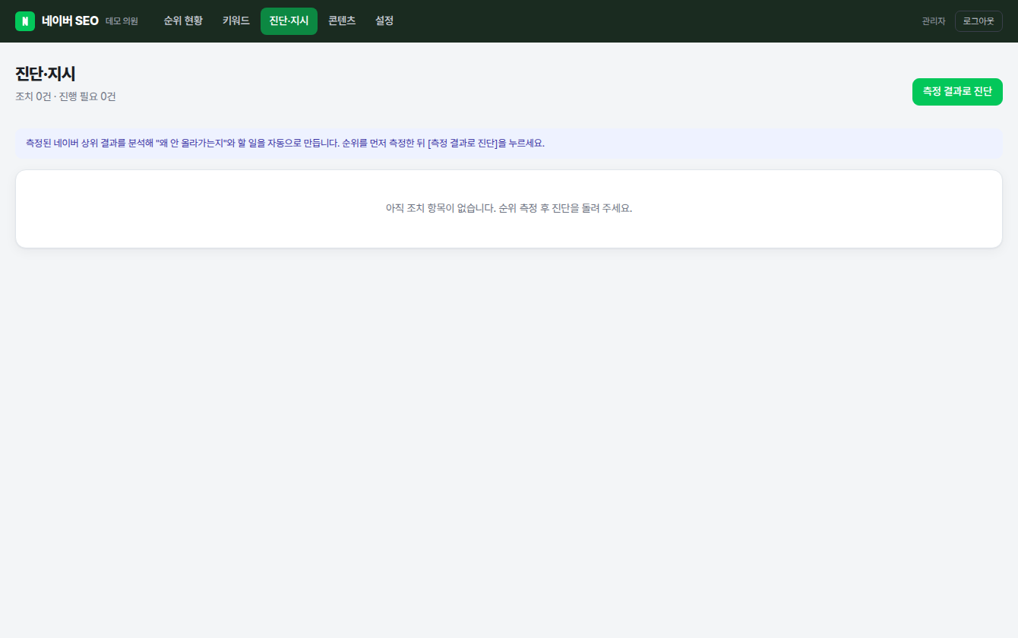Image resolution: width=1018 pixels, height=638 pixels.
Task: Click the 네이버 SEO brand title
Action: point(71,21)
